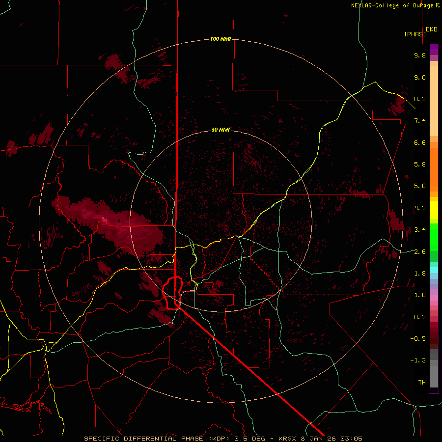Click the 2.6 value on the scale
Image resolution: width=442 pixels, height=442 pixels.
(420, 252)
